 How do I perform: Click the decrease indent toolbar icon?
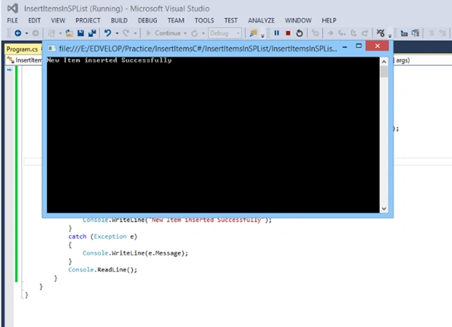(x=431, y=33)
